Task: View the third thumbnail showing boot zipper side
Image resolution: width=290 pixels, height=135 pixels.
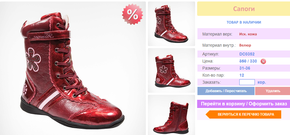Action: 171,115
